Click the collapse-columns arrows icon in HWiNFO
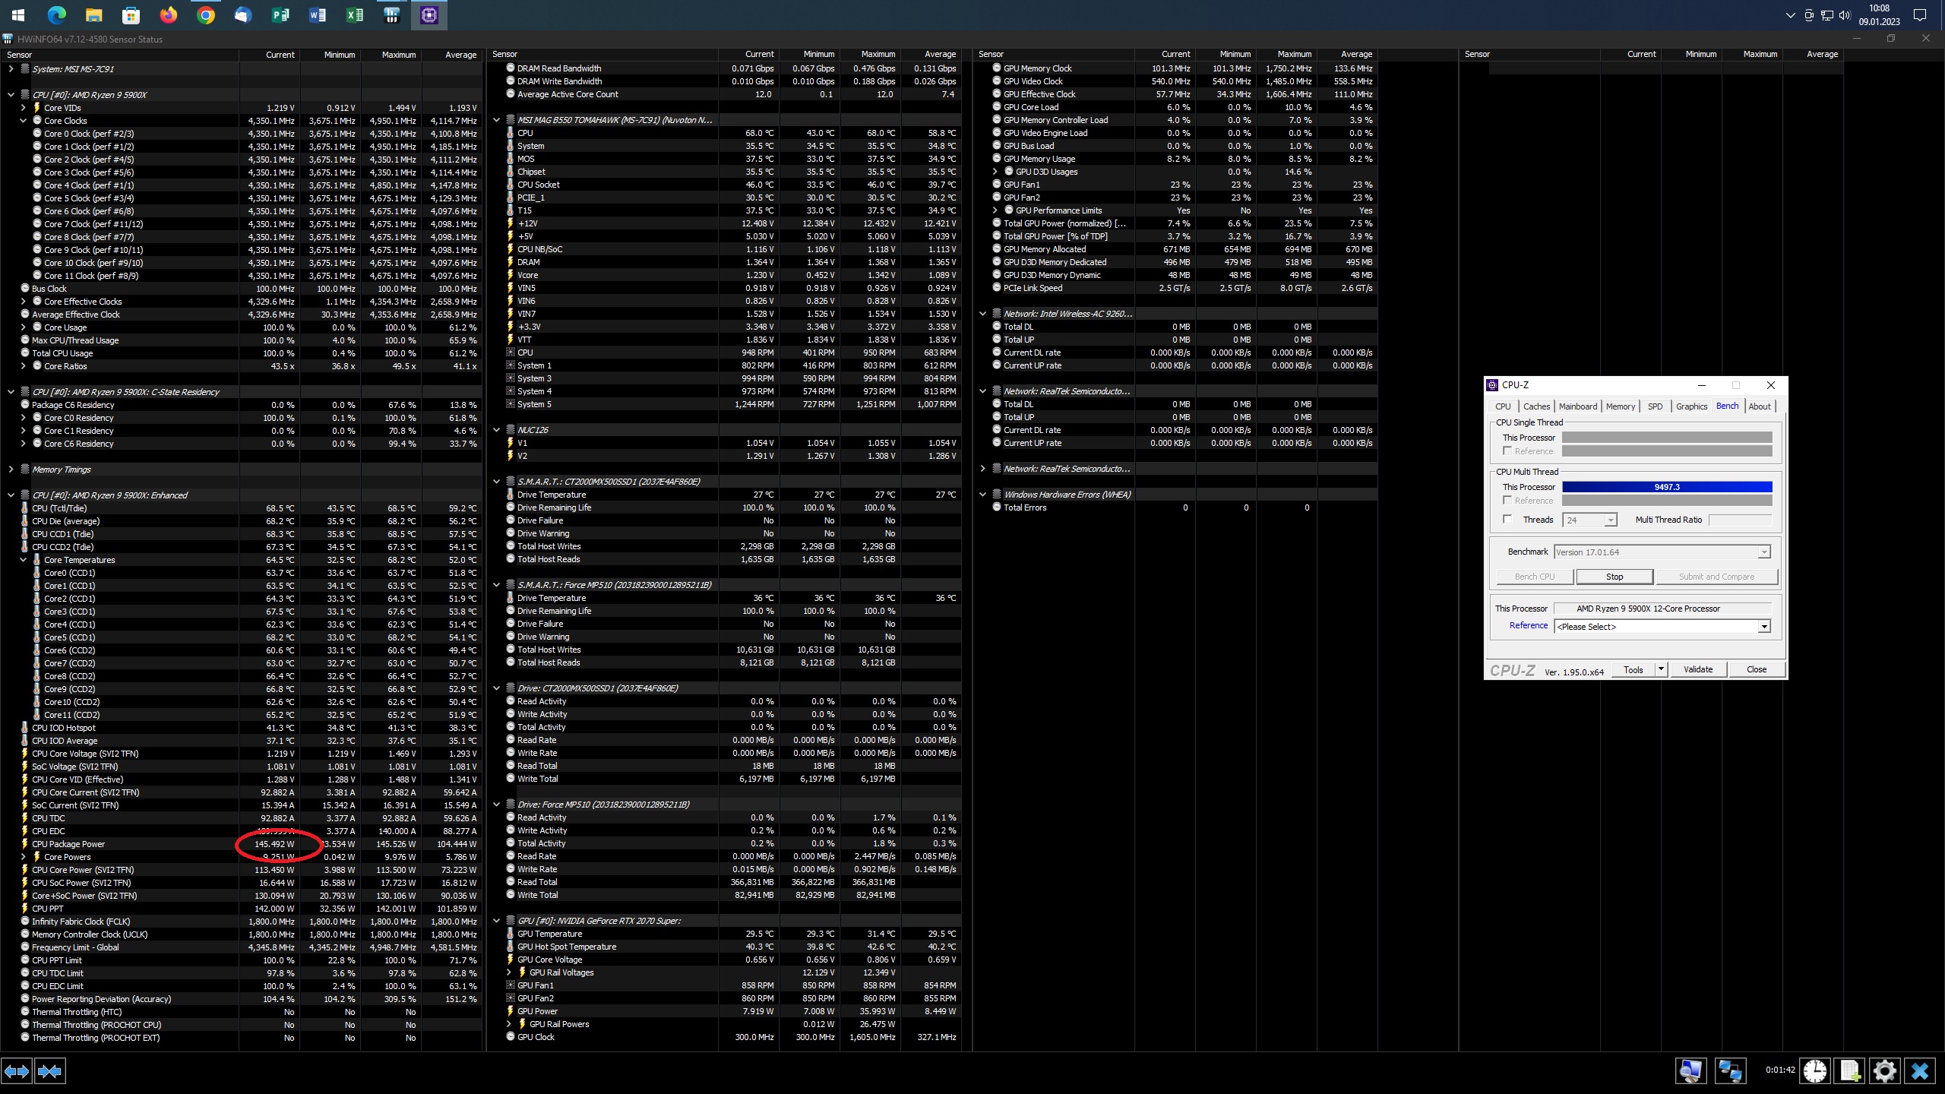 tap(50, 1071)
